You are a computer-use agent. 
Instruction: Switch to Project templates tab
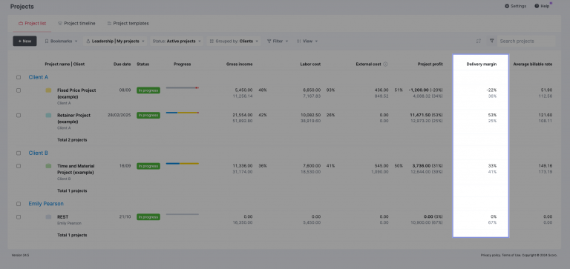pos(128,24)
